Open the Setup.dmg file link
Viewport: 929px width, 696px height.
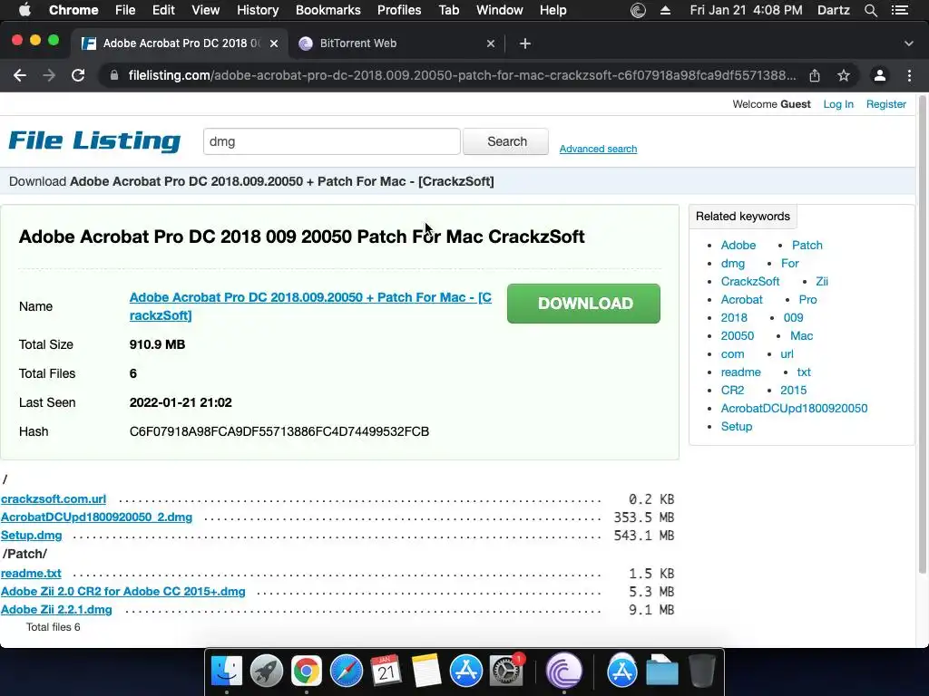point(32,536)
